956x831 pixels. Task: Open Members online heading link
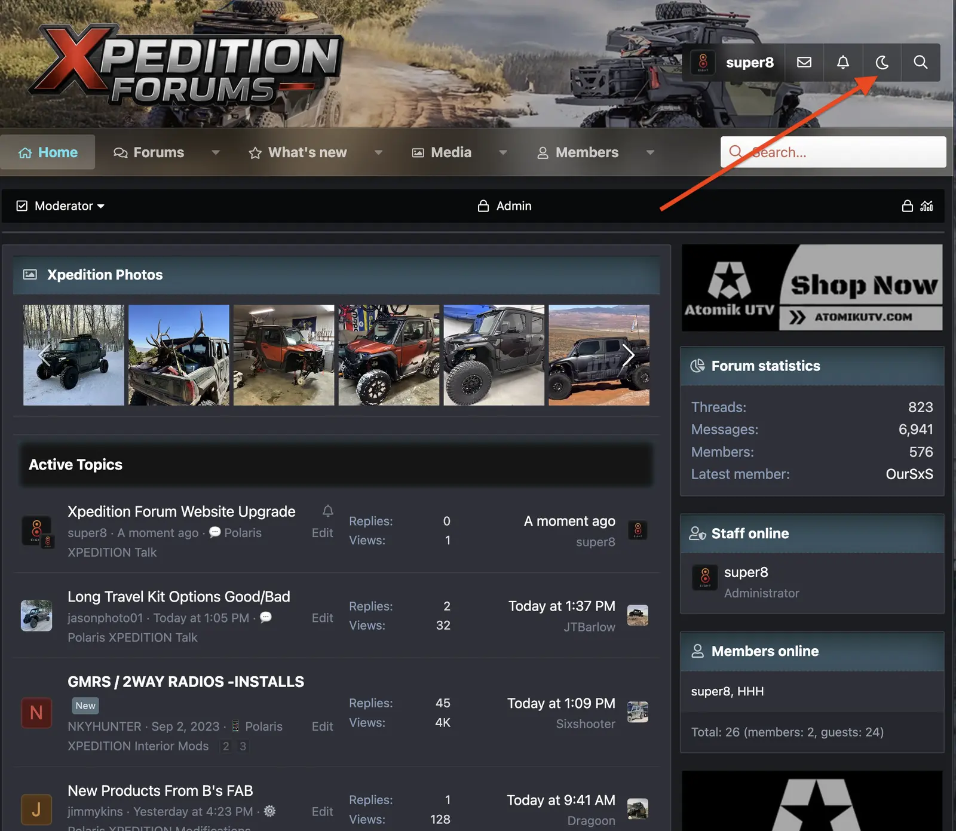[765, 651]
